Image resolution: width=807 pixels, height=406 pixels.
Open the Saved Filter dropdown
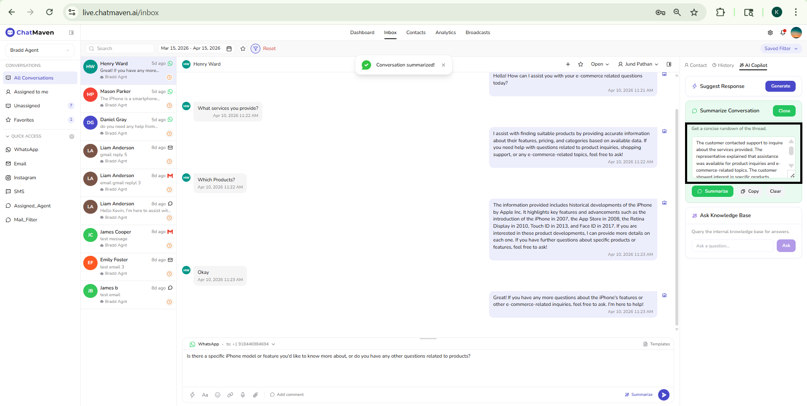tap(781, 48)
